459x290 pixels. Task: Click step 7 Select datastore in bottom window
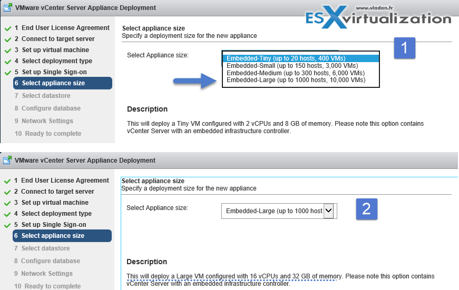tap(42, 248)
